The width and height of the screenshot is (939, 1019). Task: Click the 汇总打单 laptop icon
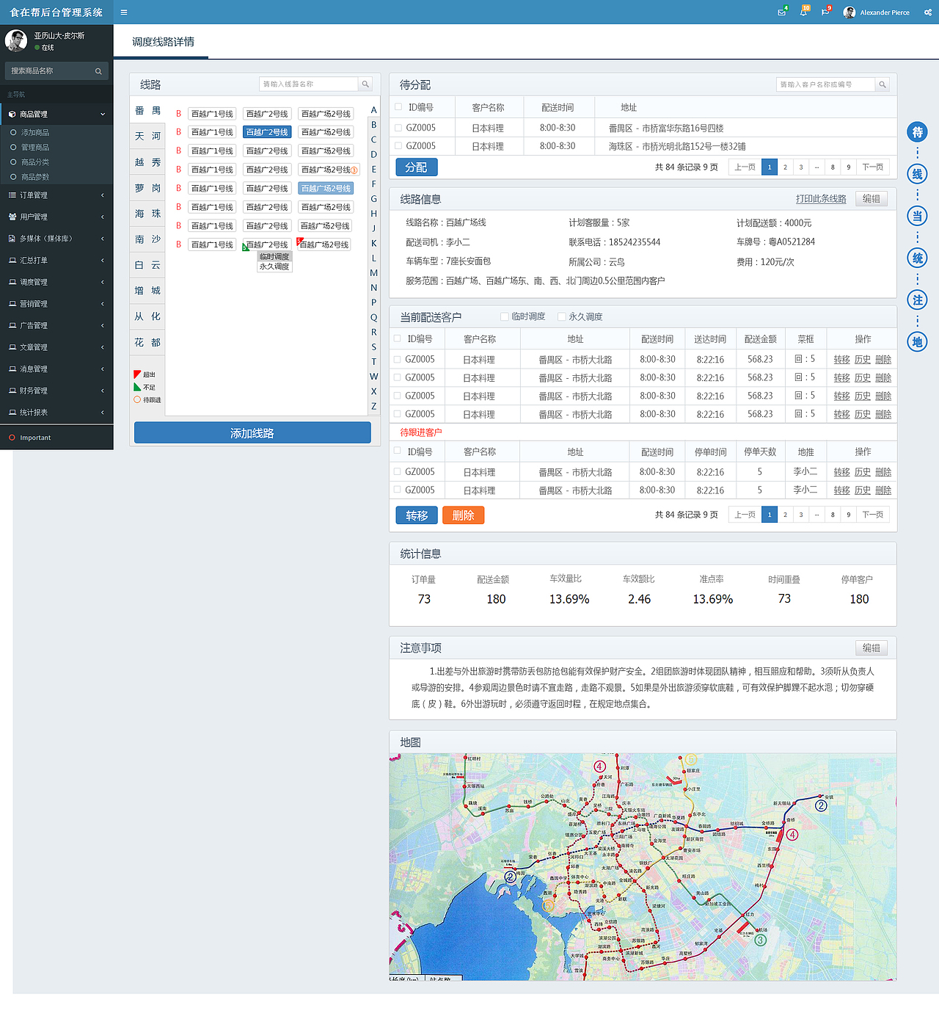12,261
